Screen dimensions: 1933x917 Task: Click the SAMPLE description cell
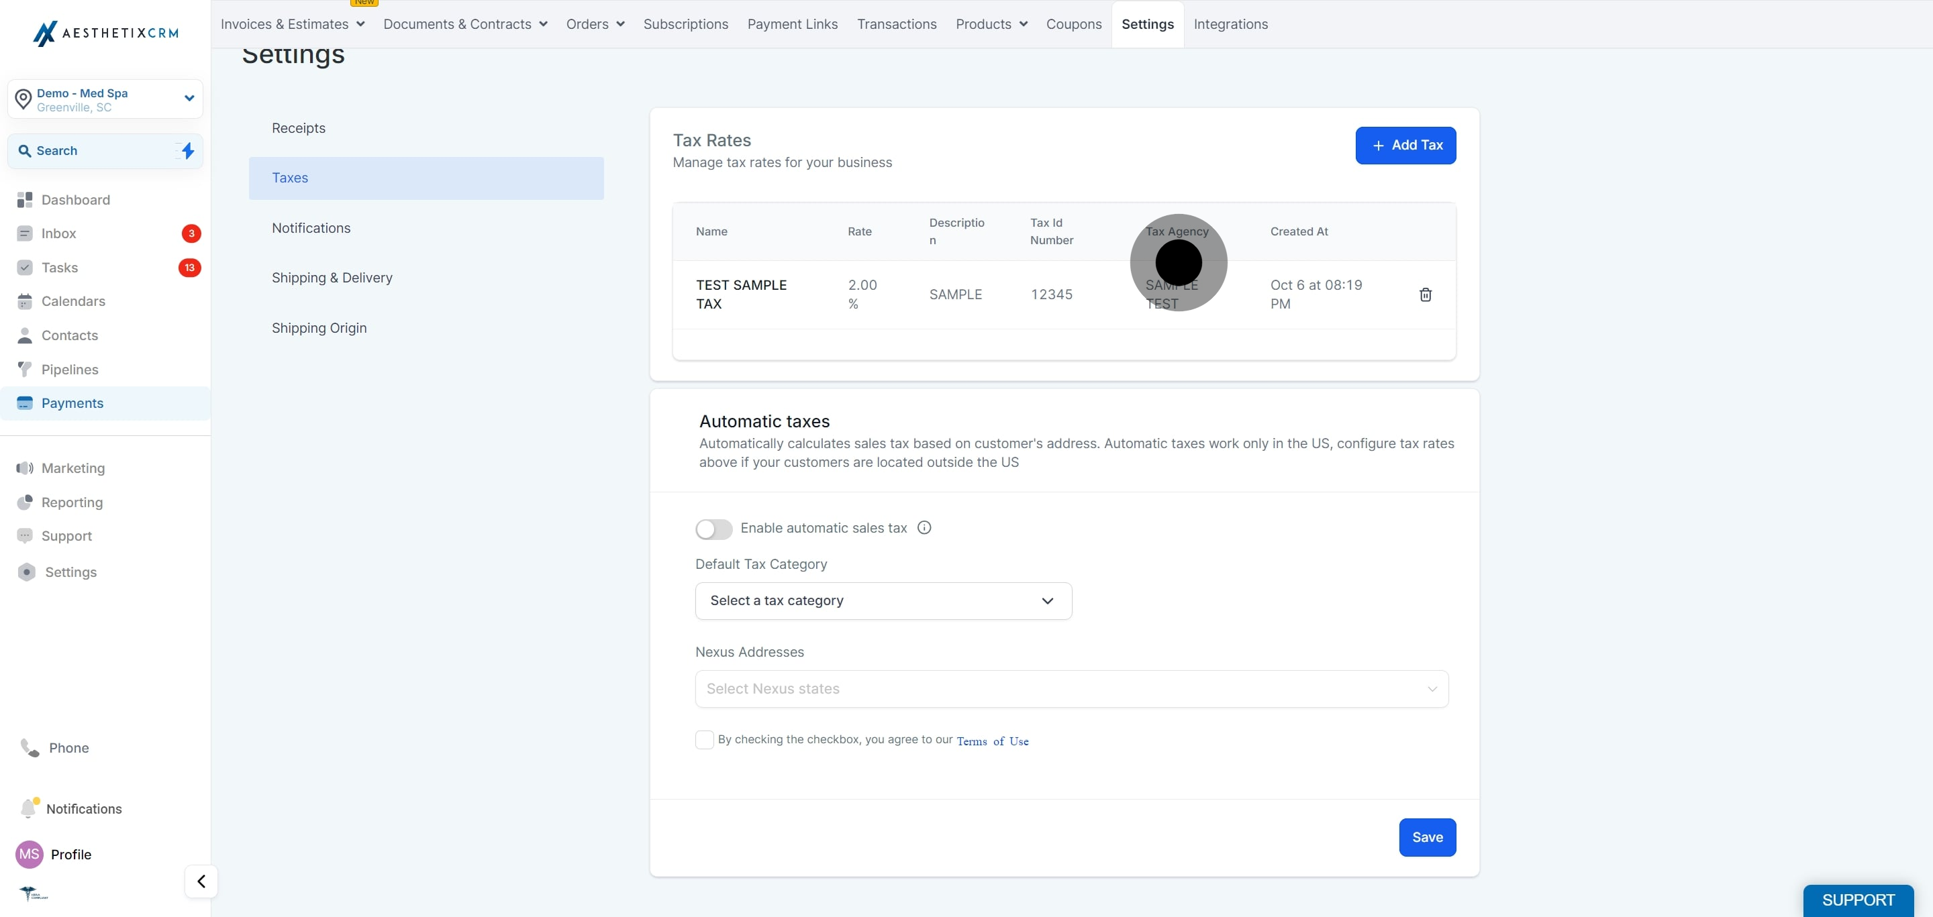(x=955, y=294)
